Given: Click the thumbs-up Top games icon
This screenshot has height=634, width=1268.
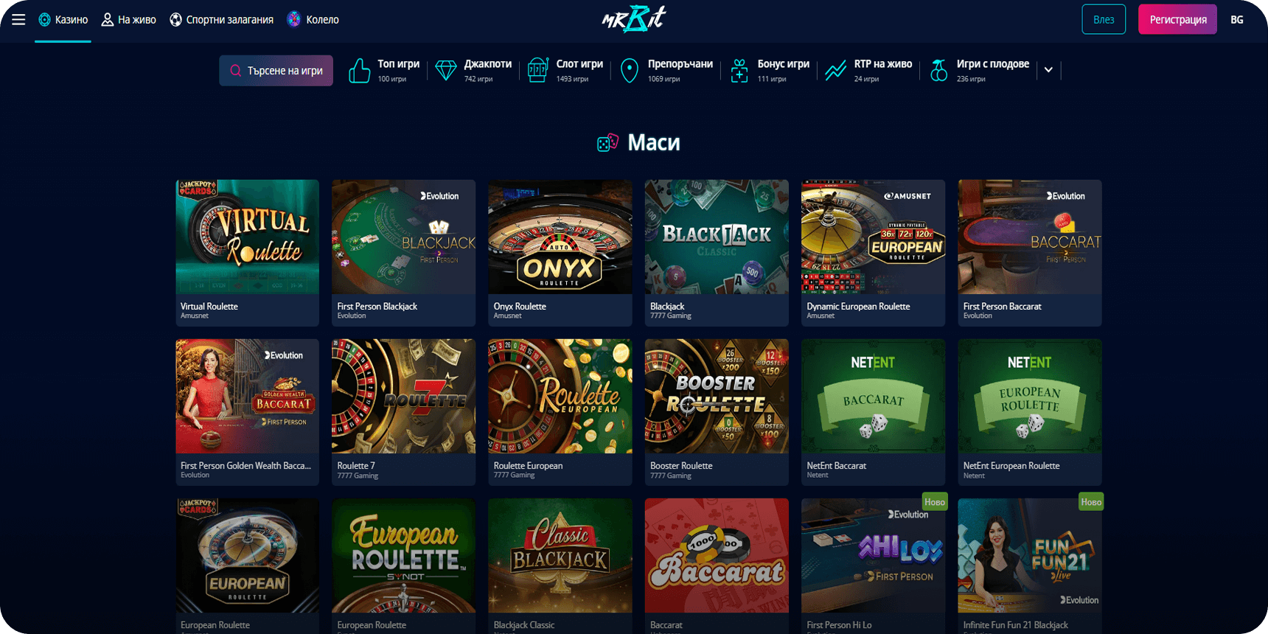Looking at the screenshot, I should click(359, 71).
